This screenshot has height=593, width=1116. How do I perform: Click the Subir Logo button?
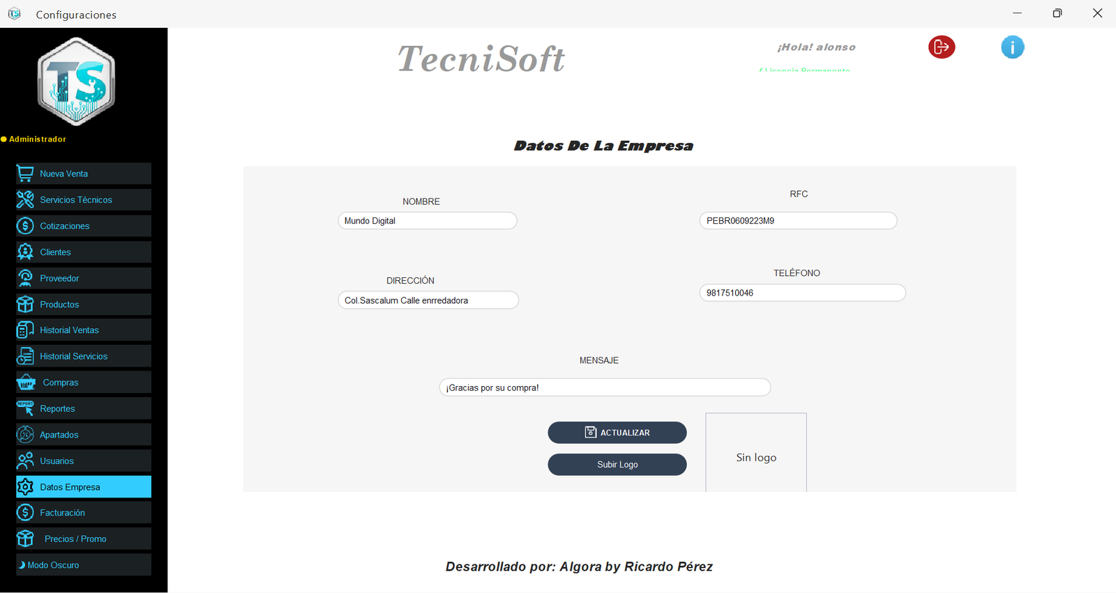[617, 465]
